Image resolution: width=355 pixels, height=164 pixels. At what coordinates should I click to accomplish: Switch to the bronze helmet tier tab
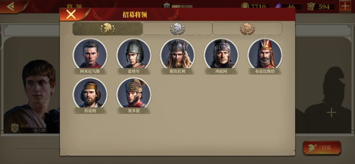coord(247,29)
